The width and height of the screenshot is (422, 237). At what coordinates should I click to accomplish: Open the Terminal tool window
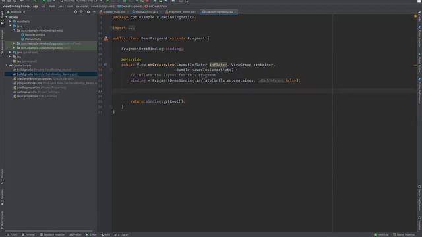tap(28, 234)
